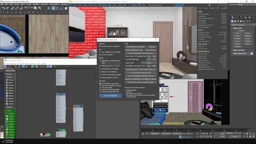Collapse the General group in material browser
Screen dimensions: 256x144
6,77
